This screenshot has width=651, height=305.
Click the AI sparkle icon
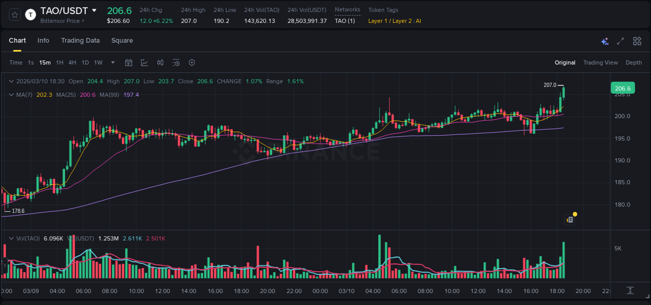tap(604, 41)
